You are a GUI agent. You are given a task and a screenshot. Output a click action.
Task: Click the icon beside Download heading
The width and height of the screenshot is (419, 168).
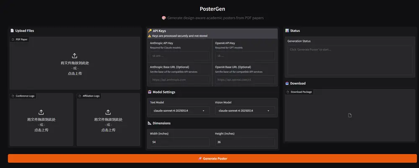tap(287, 83)
